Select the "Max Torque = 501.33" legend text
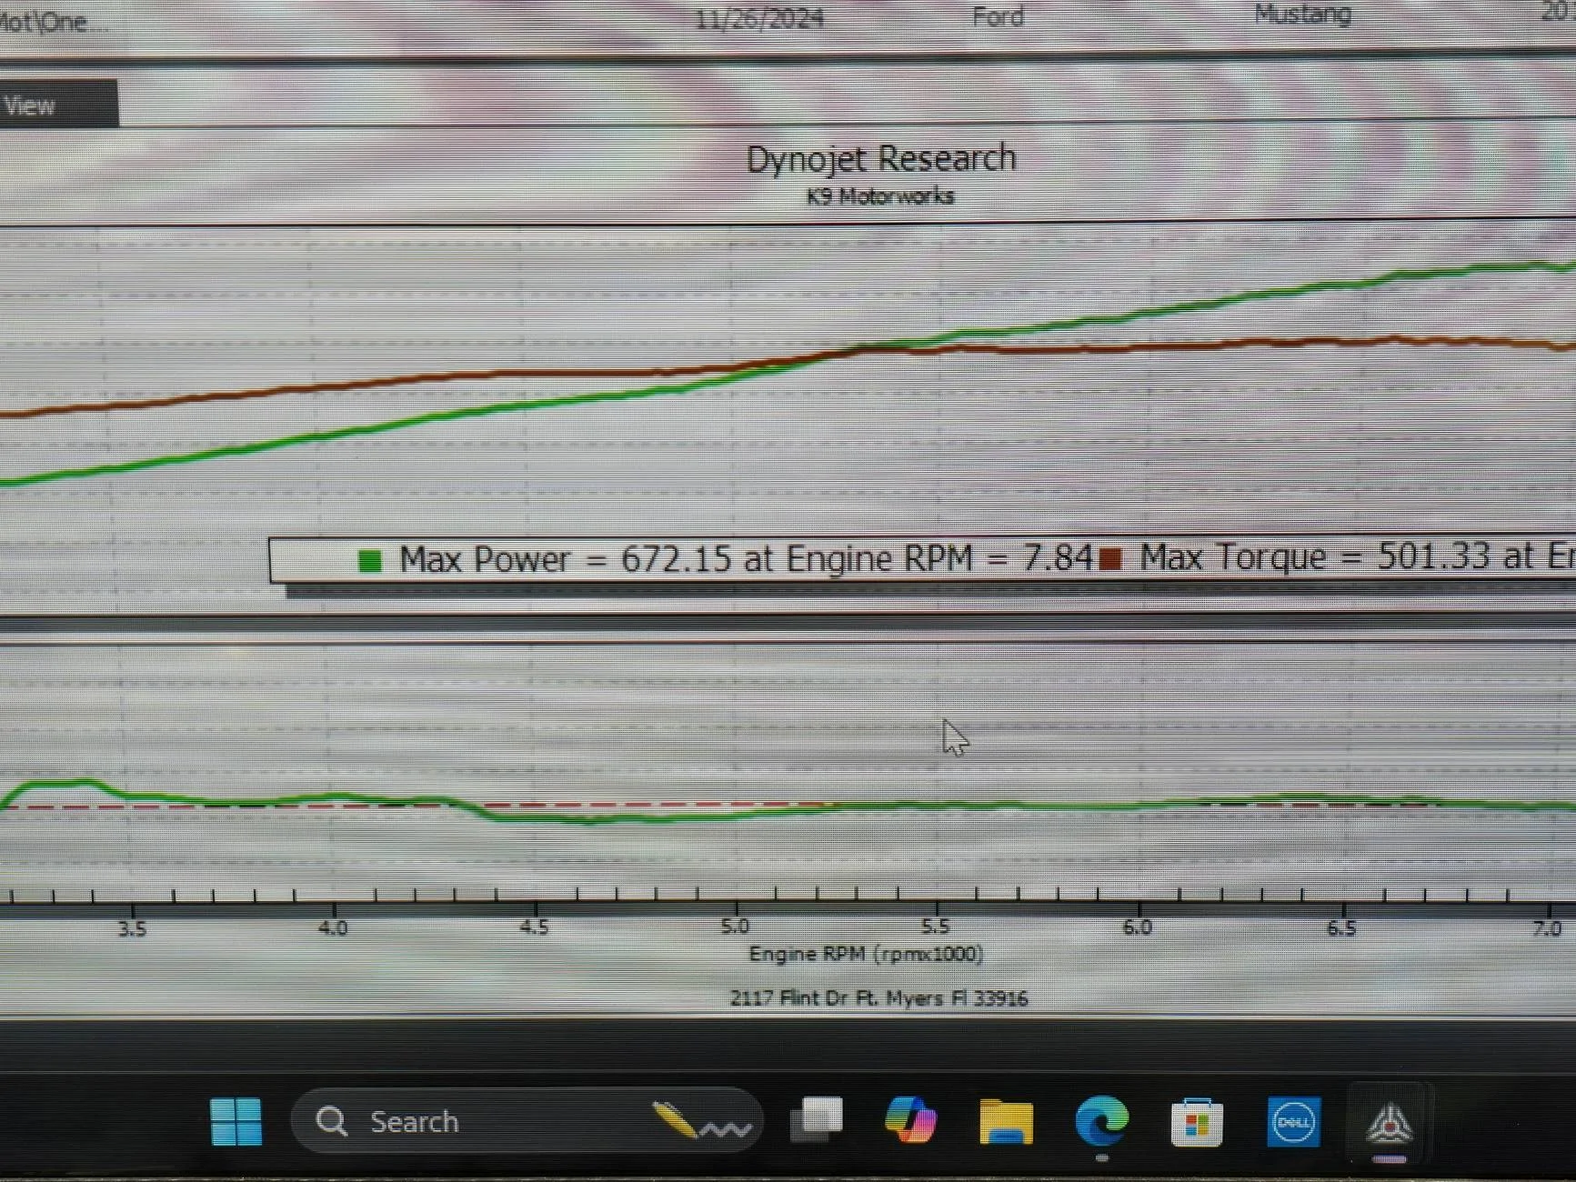Screen dimensions: 1576x1182 click(1315, 556)
